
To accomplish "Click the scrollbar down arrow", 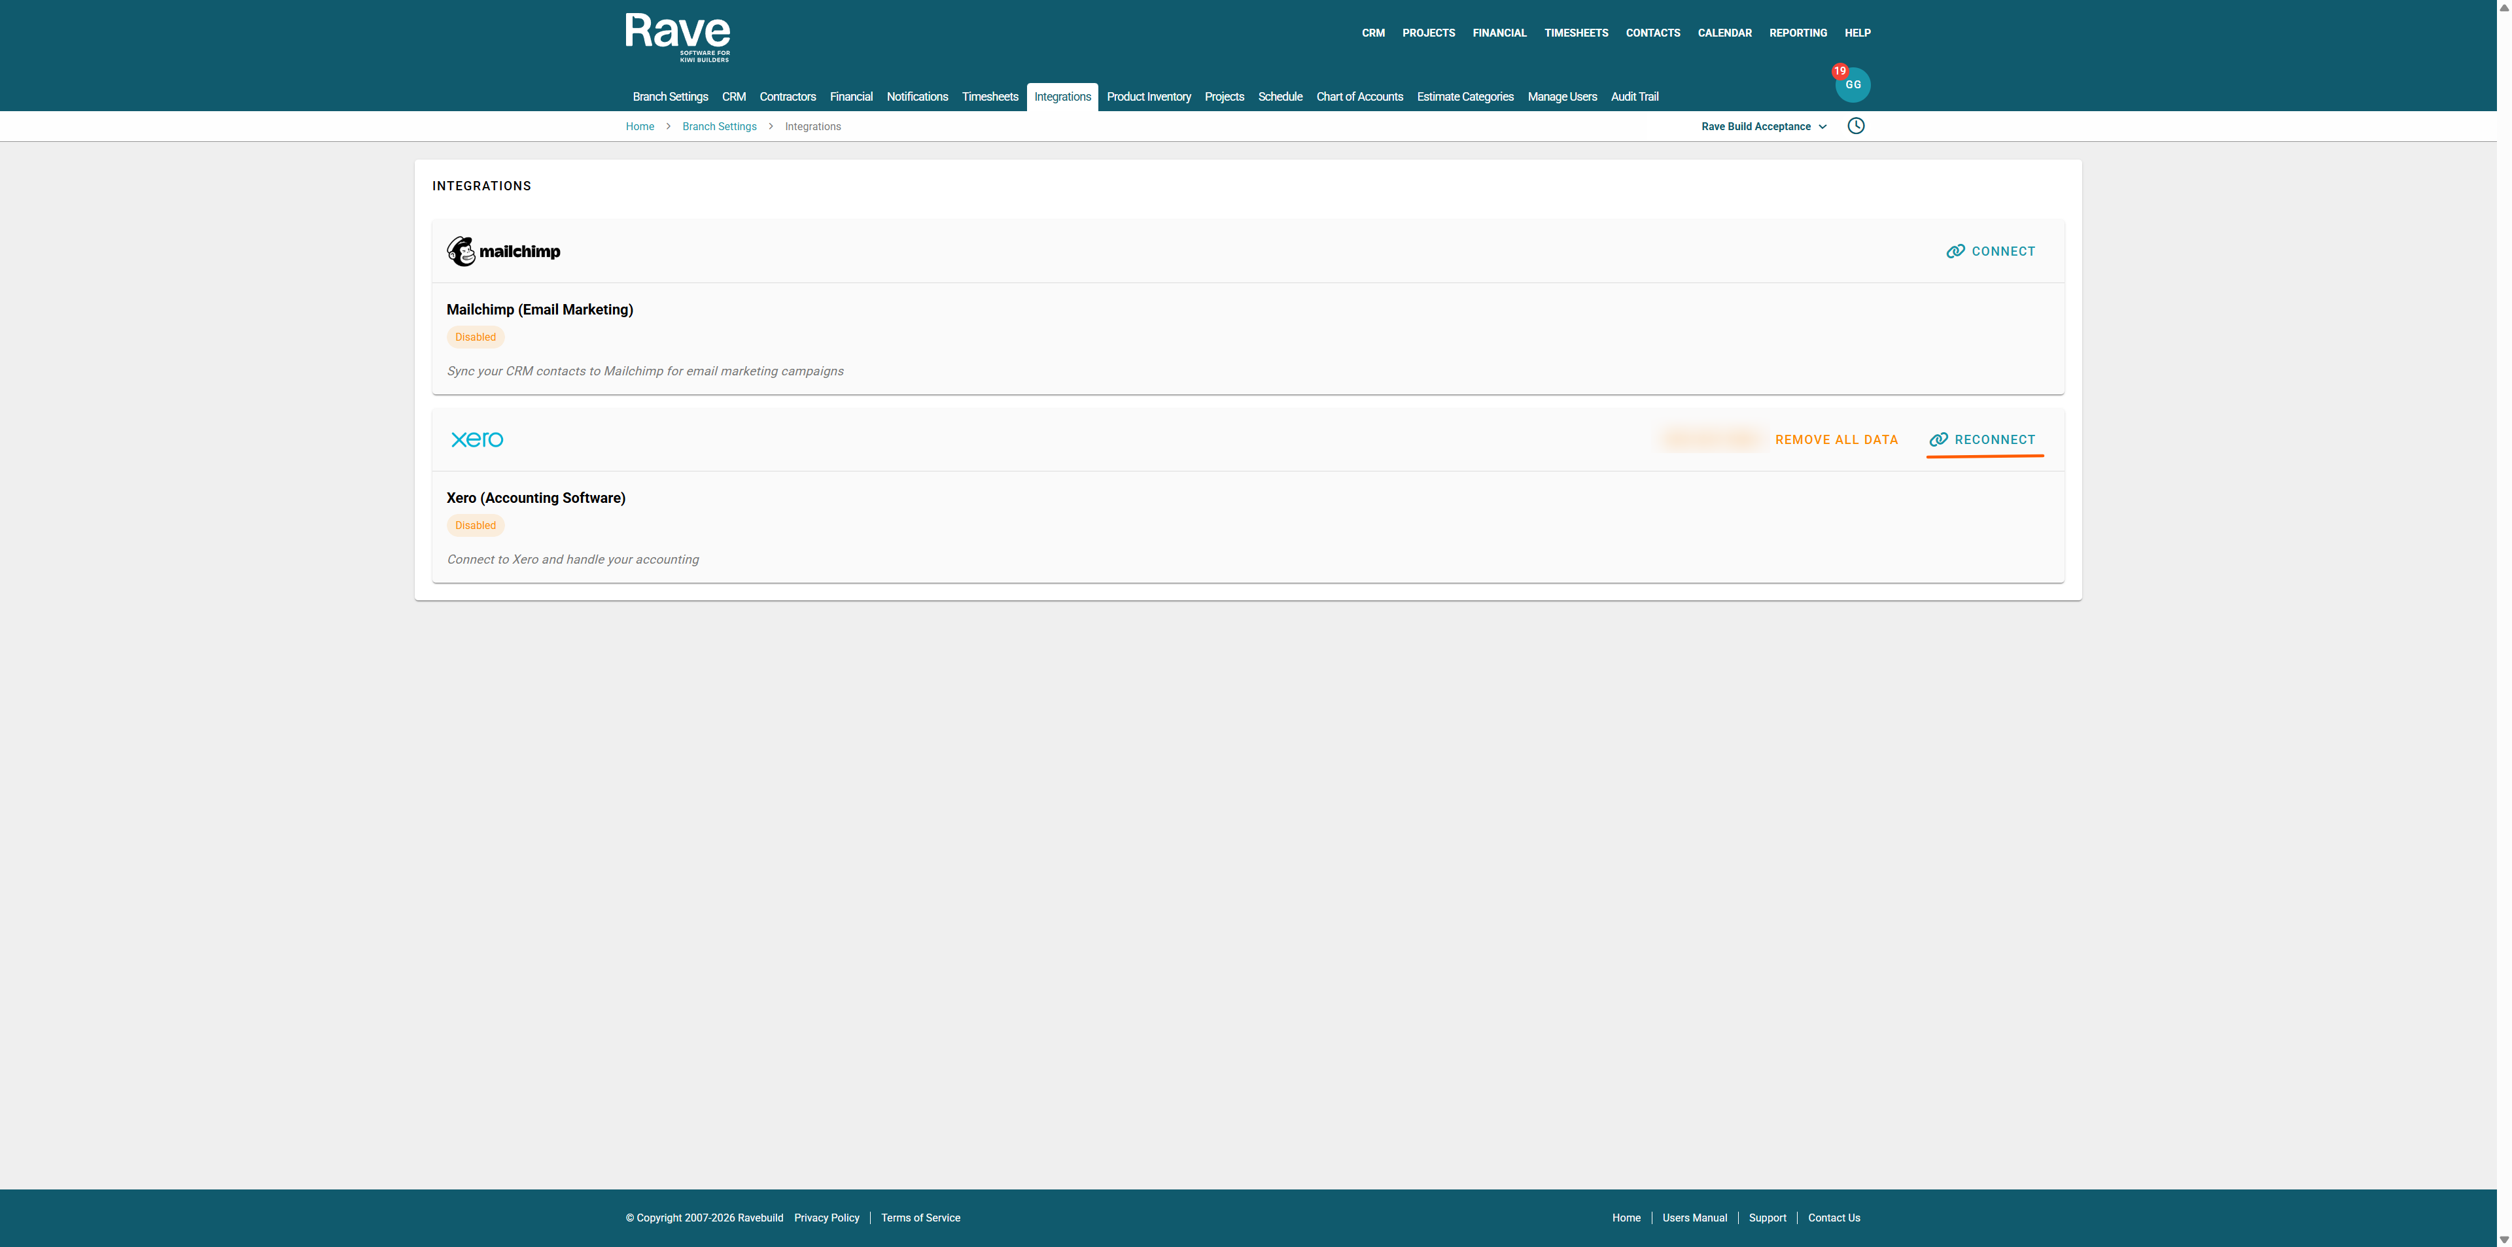I will click(2503, 1239).
